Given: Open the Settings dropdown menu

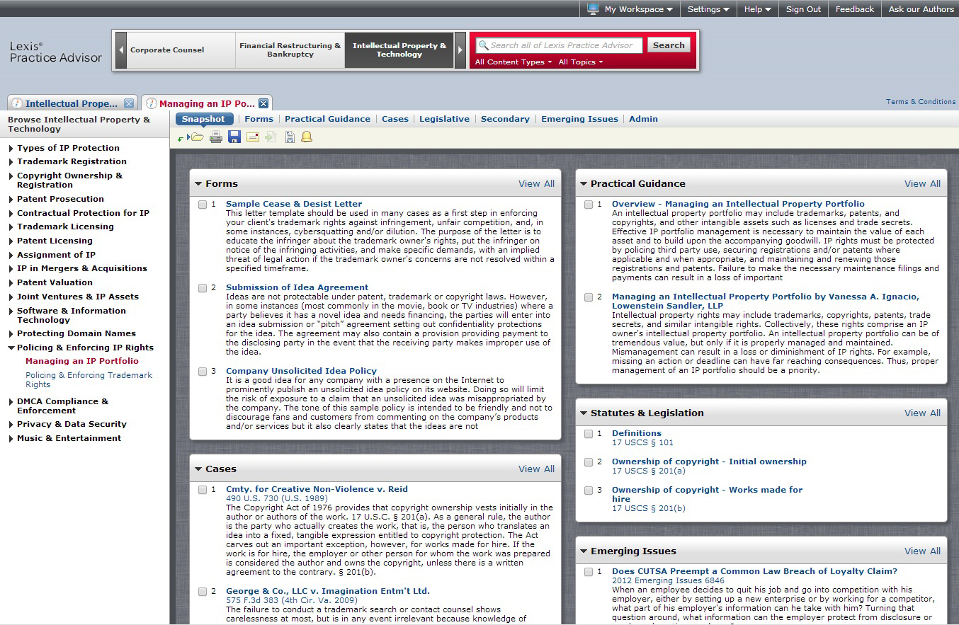Looking at the screenshot, I should pos(708,9).
